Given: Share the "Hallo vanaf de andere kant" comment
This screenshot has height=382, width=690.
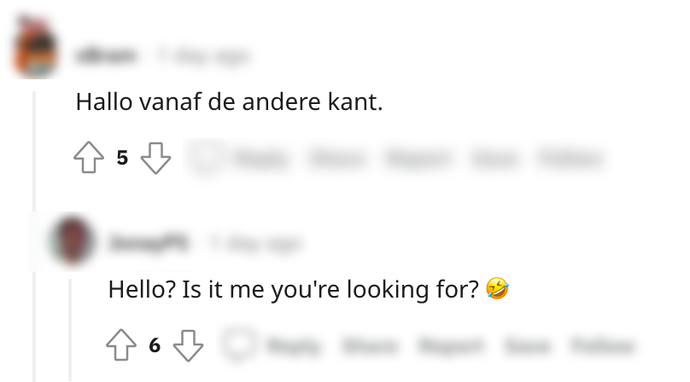Looking at the screenshot, I should [337, 159].
